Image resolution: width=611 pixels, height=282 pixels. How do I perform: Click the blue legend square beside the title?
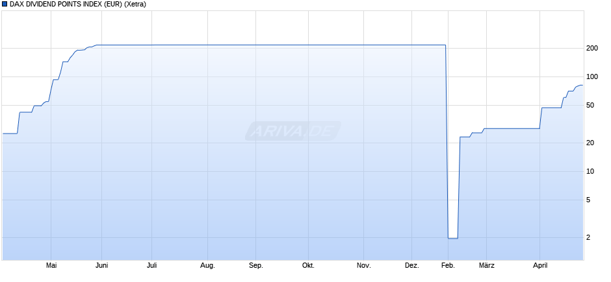point(5,5)
